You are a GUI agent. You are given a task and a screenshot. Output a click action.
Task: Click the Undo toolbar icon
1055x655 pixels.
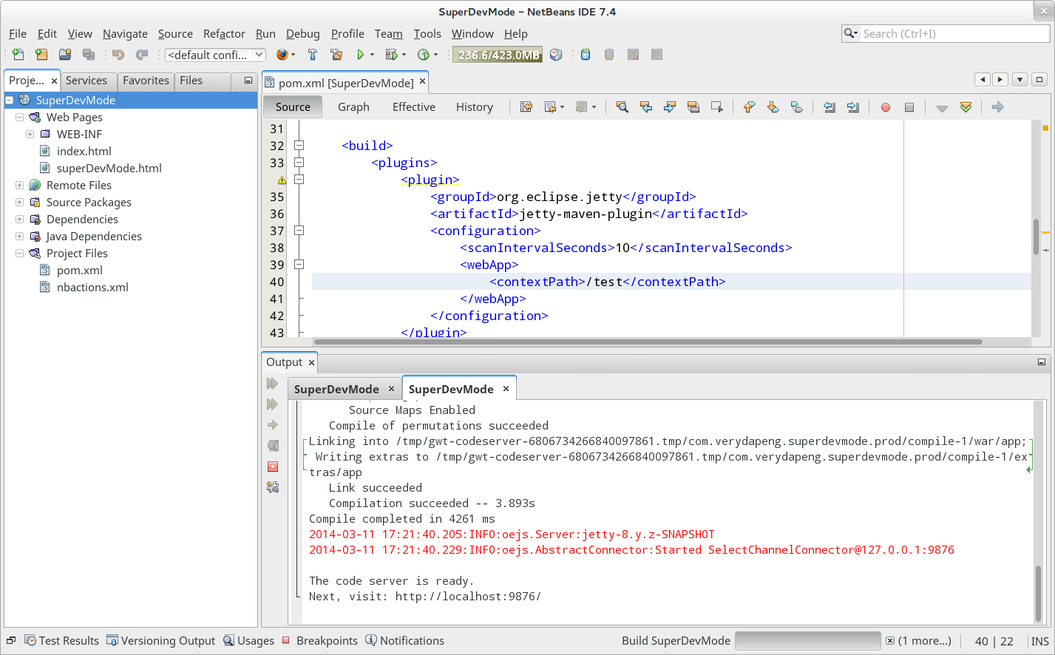pos(118,55)
